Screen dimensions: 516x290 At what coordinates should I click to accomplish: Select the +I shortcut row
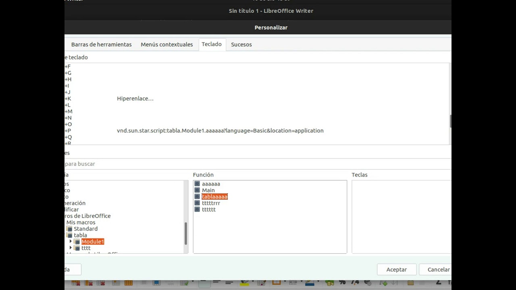coord(256,85)
